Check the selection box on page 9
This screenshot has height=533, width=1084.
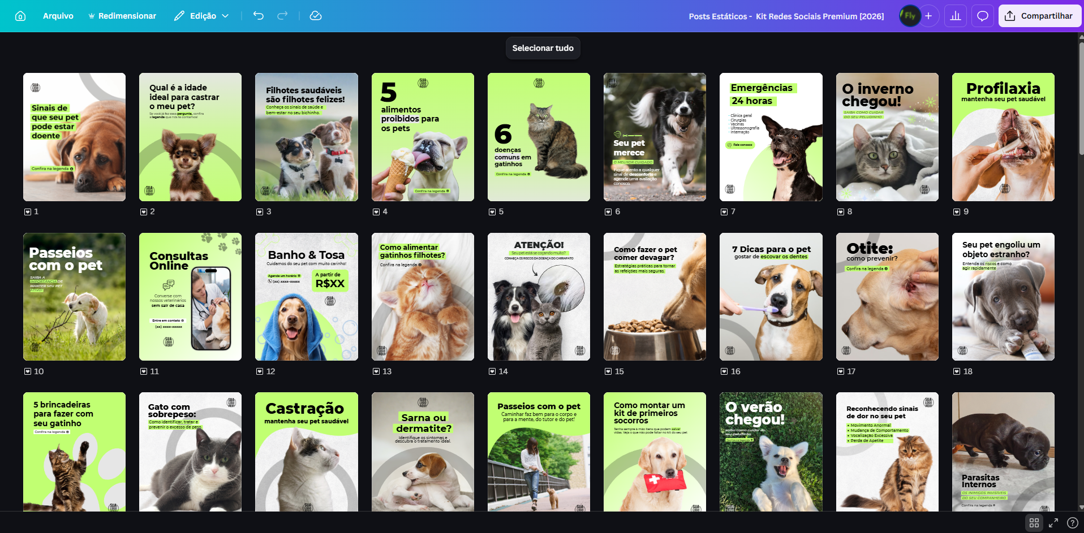click(x=956, y=212)
